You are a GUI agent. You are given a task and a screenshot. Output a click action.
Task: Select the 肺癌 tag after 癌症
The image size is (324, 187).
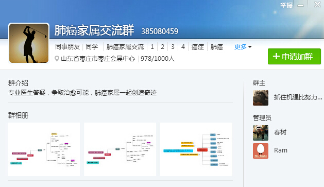(x=216, y=47)
